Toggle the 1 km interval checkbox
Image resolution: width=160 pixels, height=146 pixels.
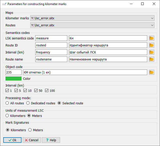click(7, 91)
